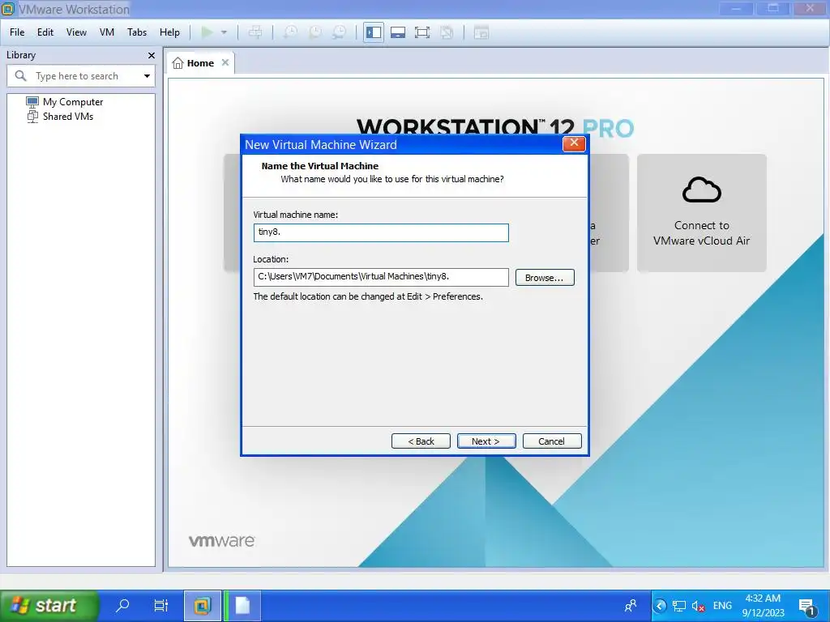This screenshot has width=830, height=622.
Task: Open the View menu
Action: [x=76, y=32]
